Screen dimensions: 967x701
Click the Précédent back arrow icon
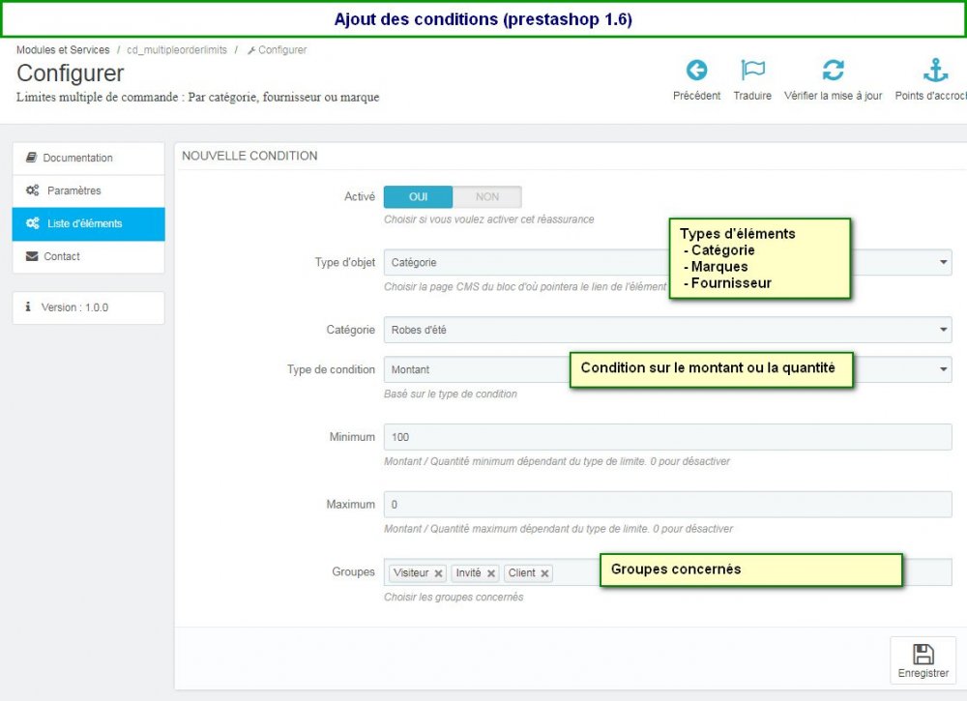[x=696, y=71]
